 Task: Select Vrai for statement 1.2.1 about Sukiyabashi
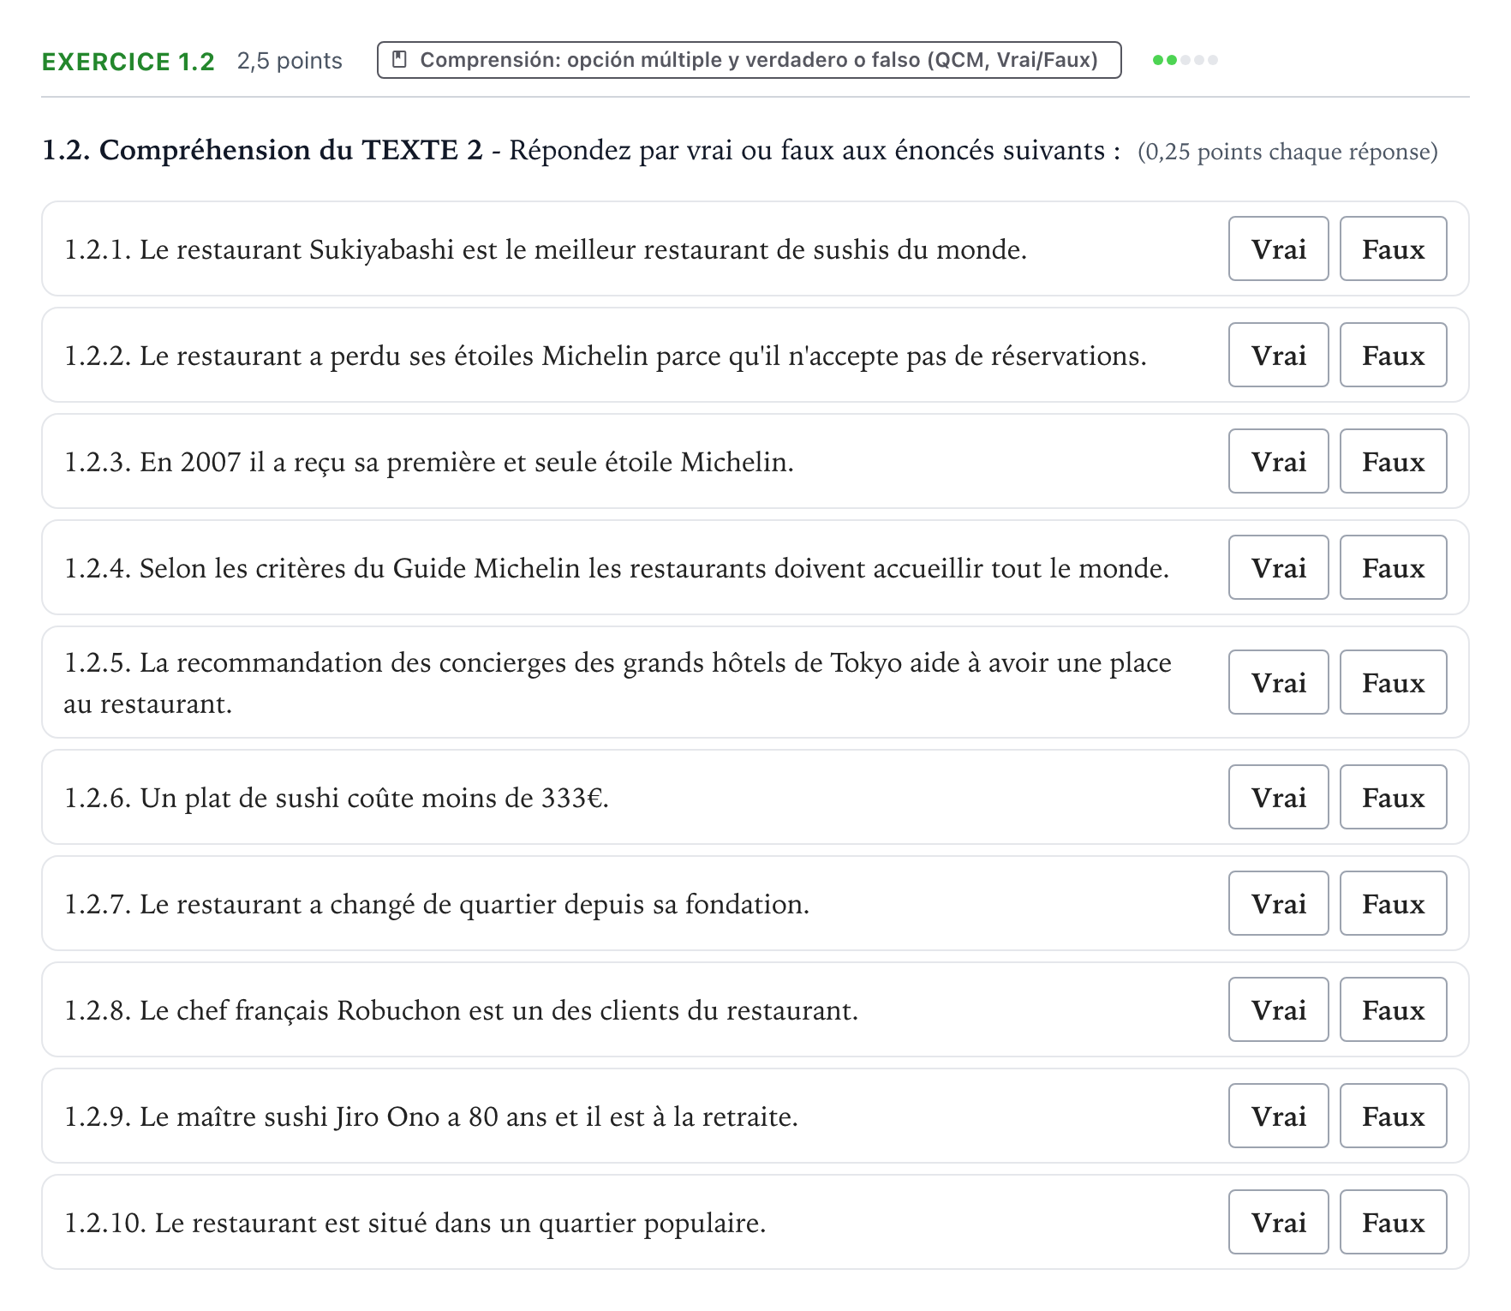[1278, 248]
